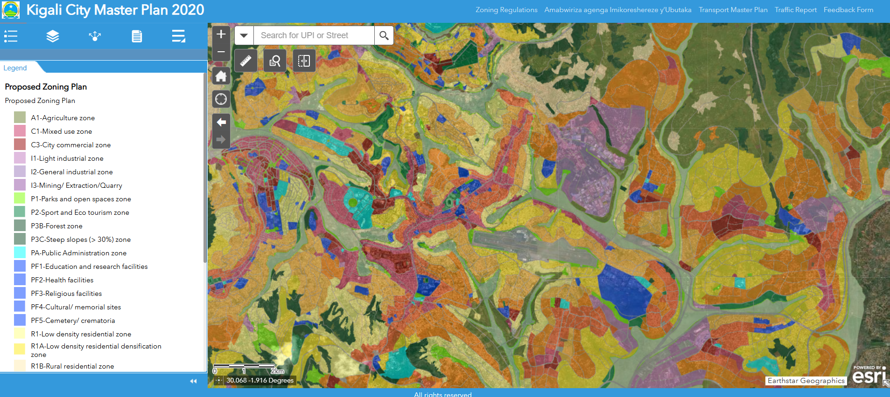Open the document report widget icon
The image size is (890, 397).
[137, 36]
